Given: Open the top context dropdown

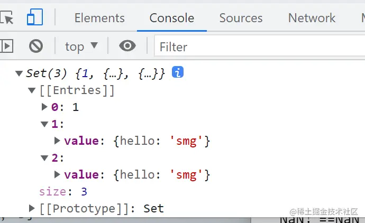Looking at the screenshot, I should pyautogui.click(x=81, y=47).
